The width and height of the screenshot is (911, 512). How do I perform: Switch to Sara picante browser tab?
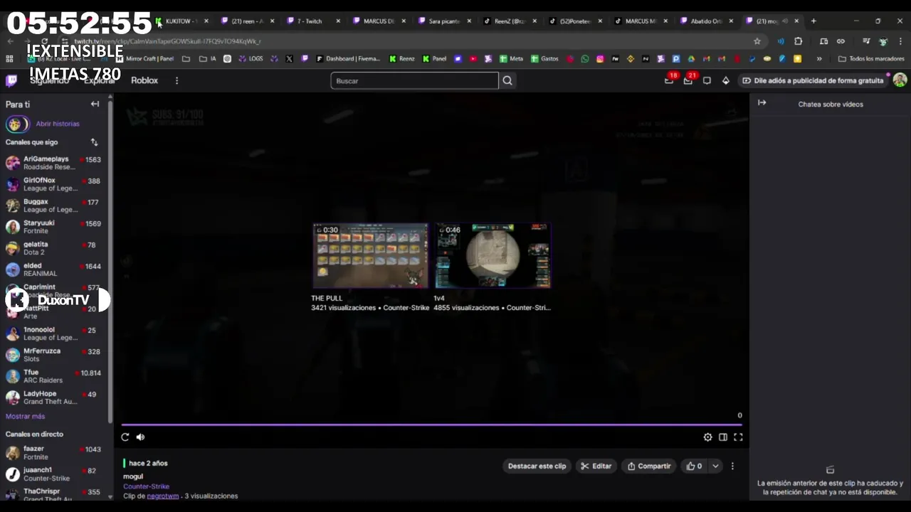(x=444, y=21)
